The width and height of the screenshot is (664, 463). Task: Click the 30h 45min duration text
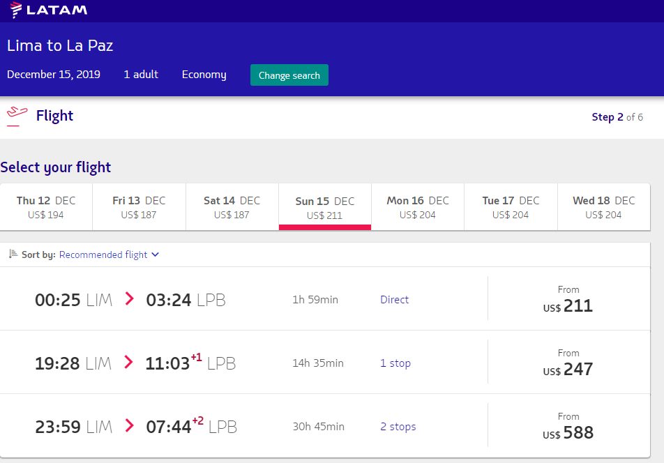point(319,427)
